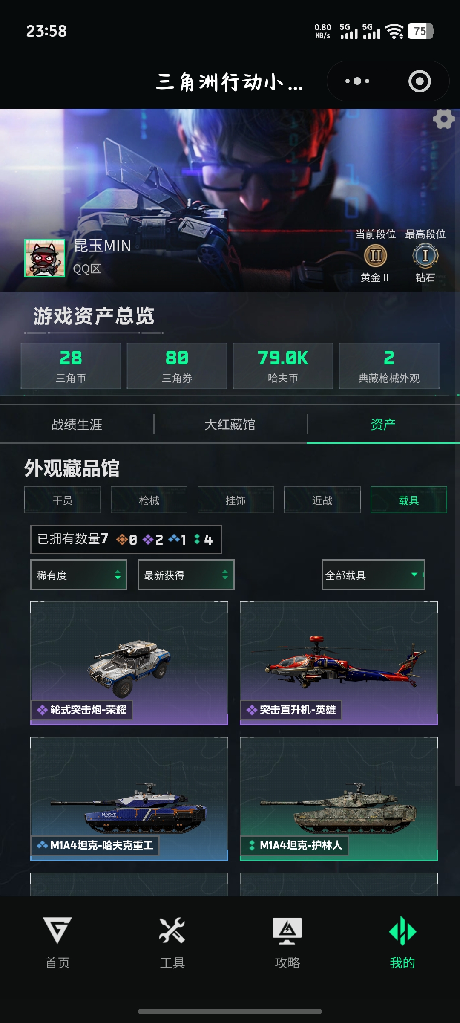Select the 挂饰 category filter
Screen dimensions: 460x1023
[236, 500]
